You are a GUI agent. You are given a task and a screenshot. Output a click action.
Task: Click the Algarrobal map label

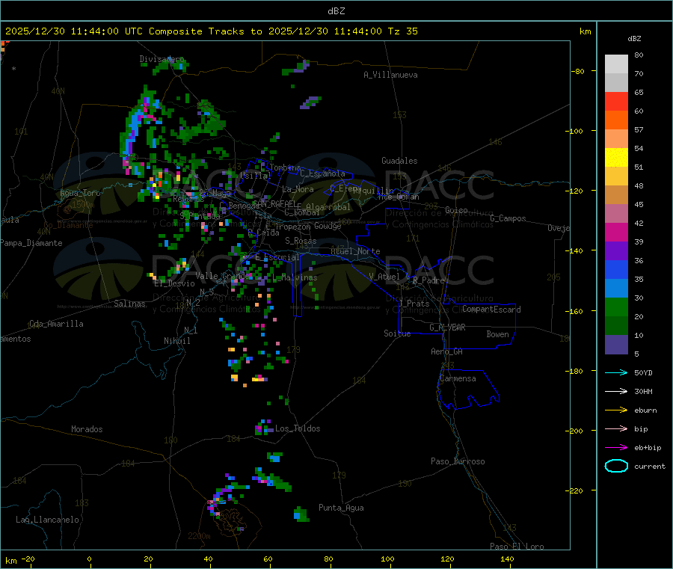tap(328, 207)
